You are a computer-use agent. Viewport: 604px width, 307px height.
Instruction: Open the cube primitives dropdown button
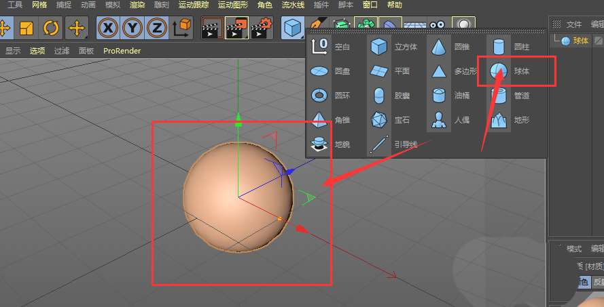click(x=292, y=28)
